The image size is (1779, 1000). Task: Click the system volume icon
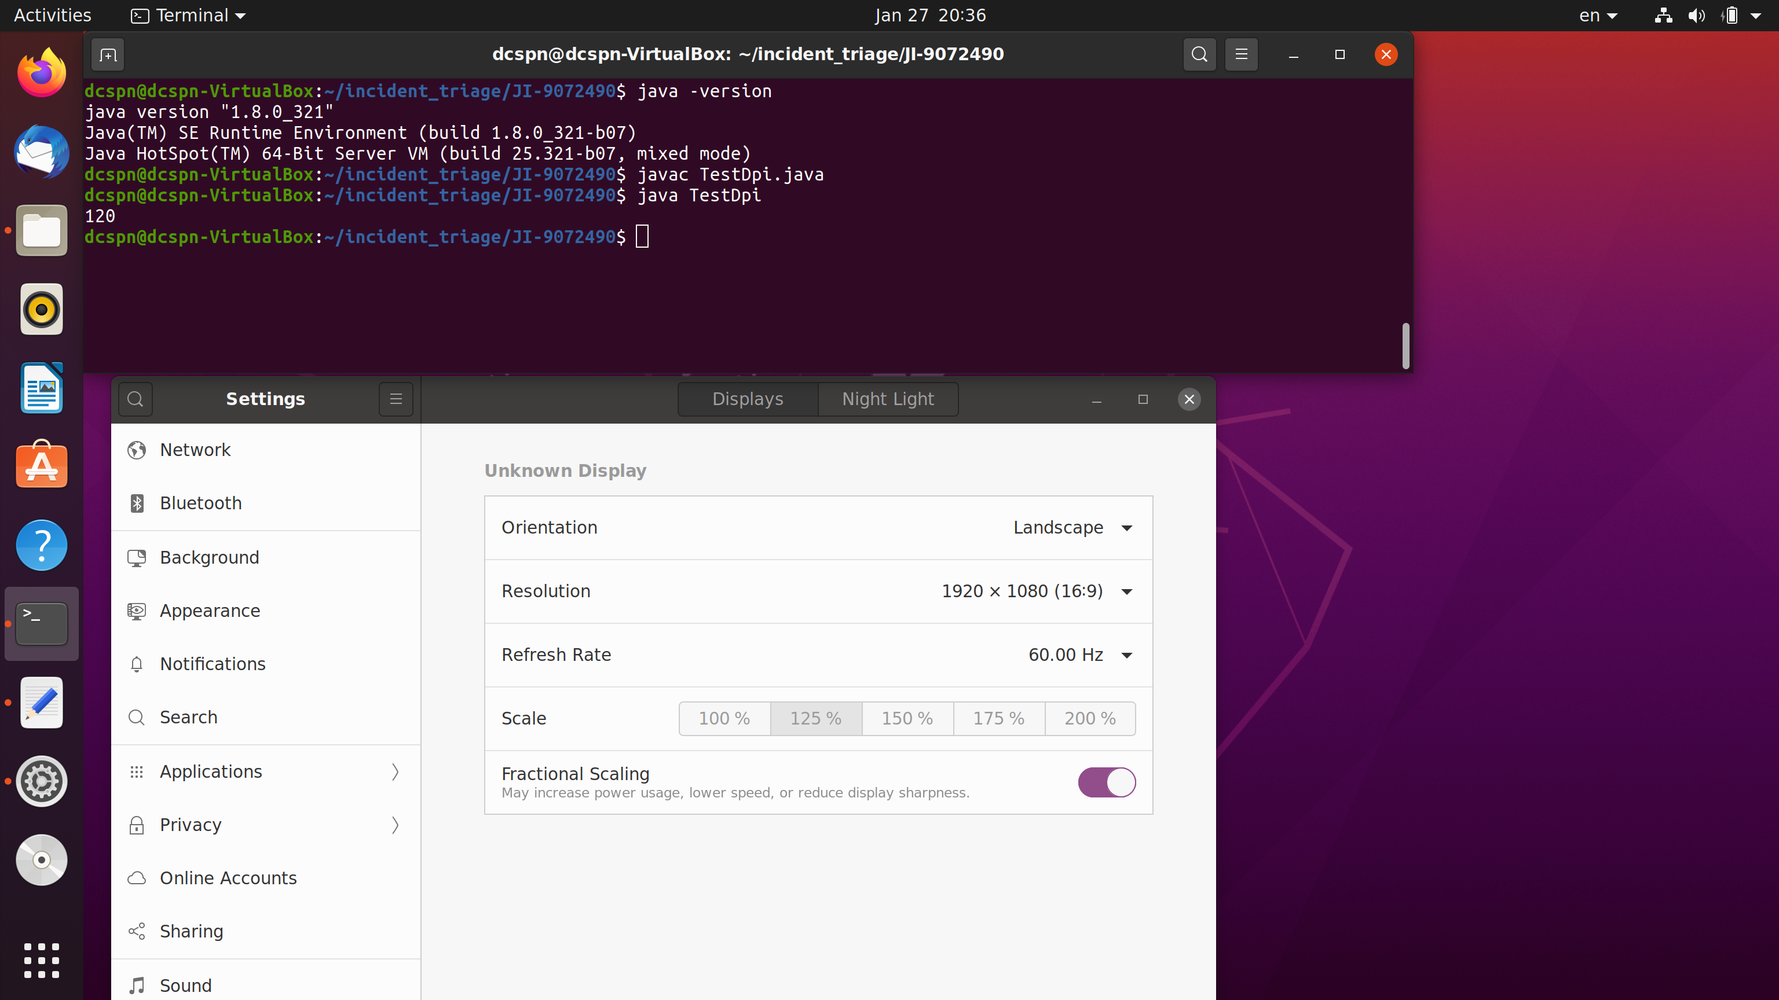pos(1696,15)
